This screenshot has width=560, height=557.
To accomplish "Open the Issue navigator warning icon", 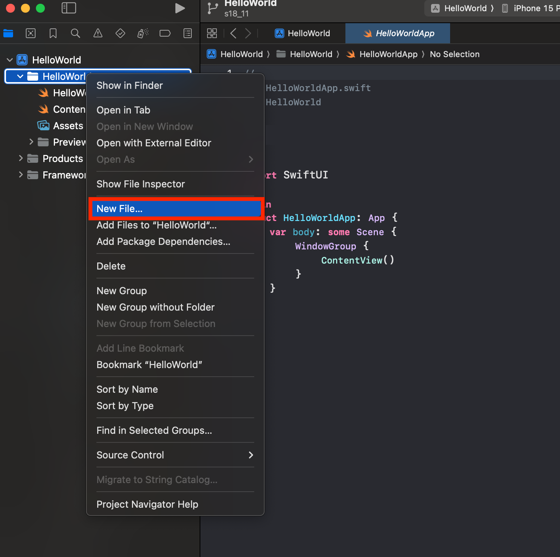I will (x=98, y=34).
